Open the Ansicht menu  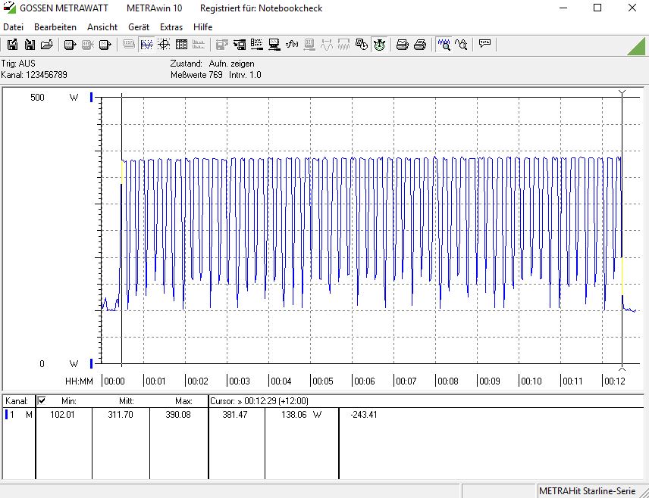[102, 26]
